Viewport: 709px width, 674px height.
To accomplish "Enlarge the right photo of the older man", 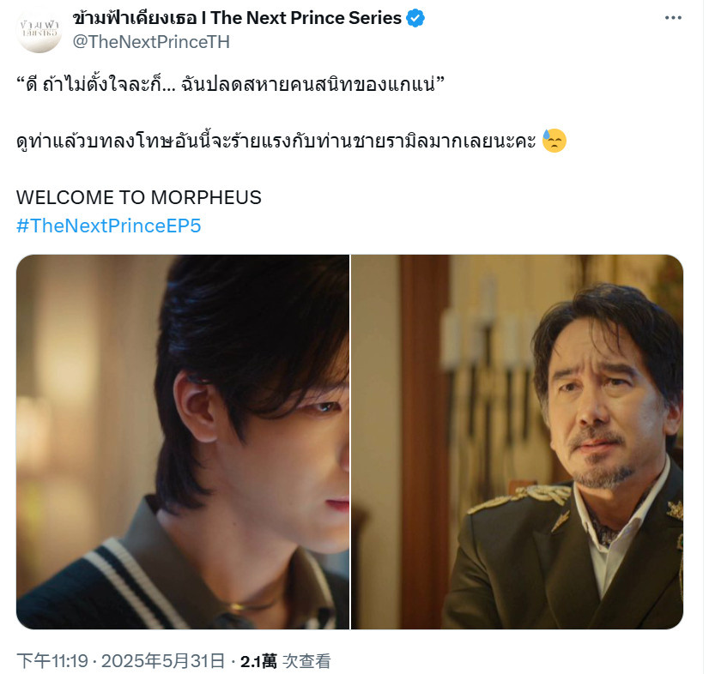I will coord(518,442).
